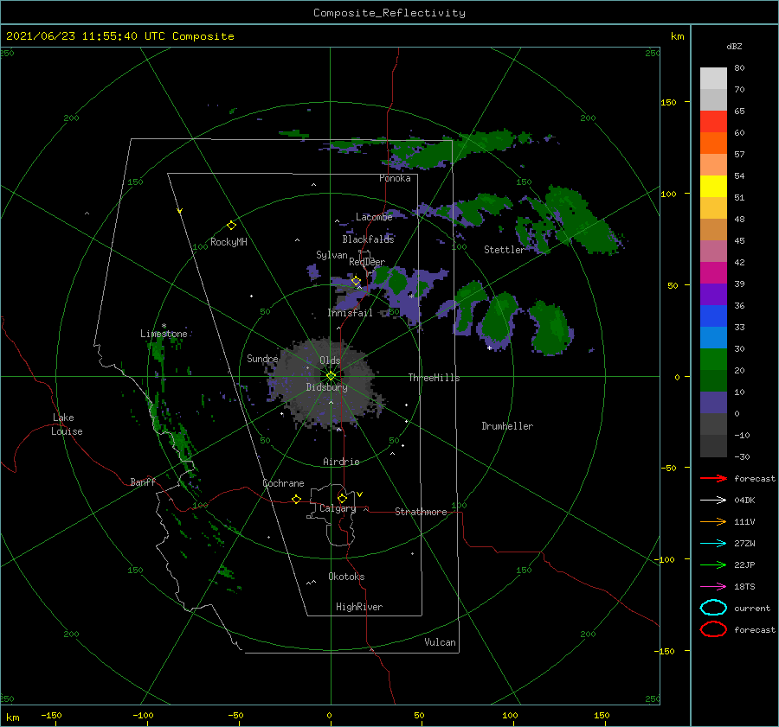Screen dimensions: 779x727
Task: Click the Okotoks town label
Action: tap(346, 577)
